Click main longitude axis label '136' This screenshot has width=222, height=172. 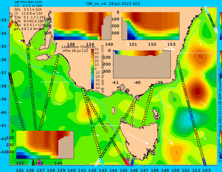click(x=30, y=170)
